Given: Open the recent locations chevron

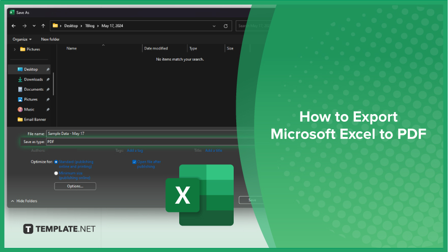Looking at the screenshot, I should pyautogui.click(x=34, y=26).
